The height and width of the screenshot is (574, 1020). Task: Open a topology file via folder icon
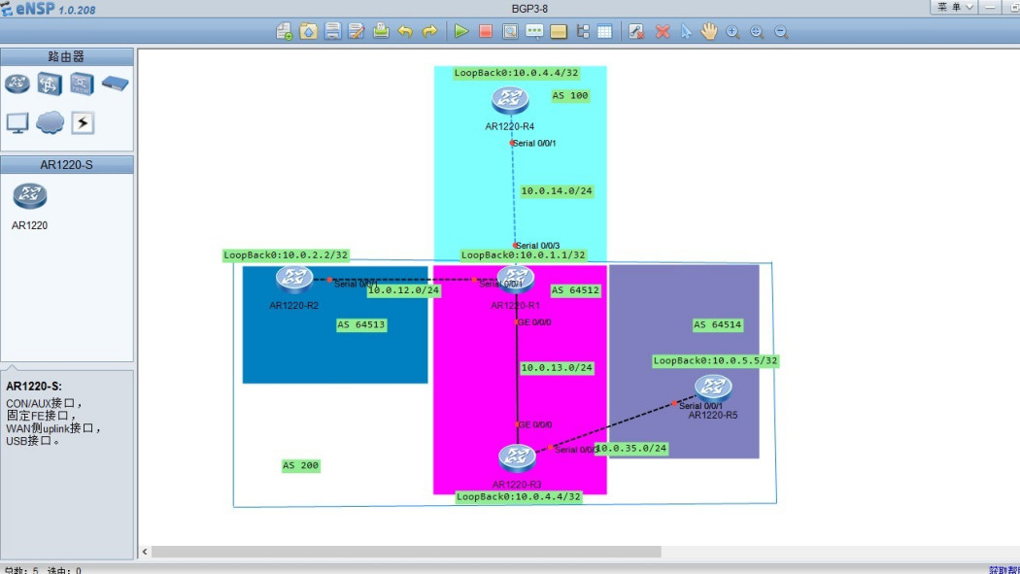308,31
